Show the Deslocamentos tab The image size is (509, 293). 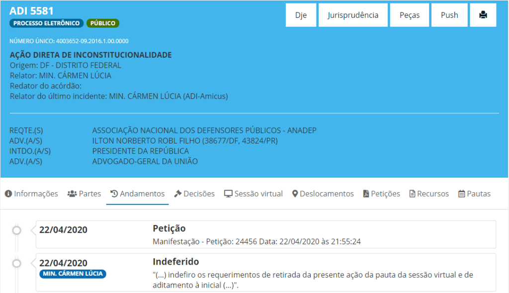(323, 194)
